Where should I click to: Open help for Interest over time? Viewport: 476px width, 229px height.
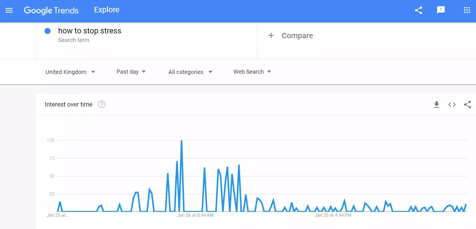click(102, 105)
